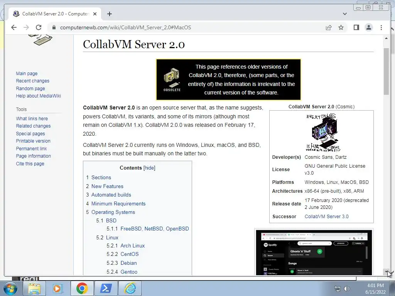Open a new browser tab

click(109, 14)
